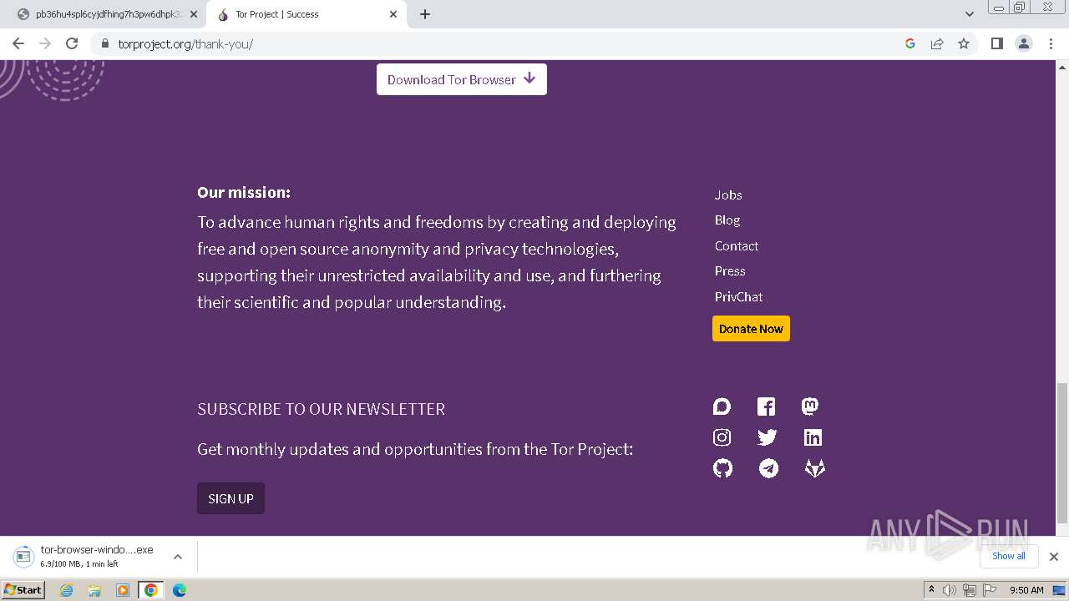
Task: Switch to Chrome in the taskbar
Action: [151, 590]
